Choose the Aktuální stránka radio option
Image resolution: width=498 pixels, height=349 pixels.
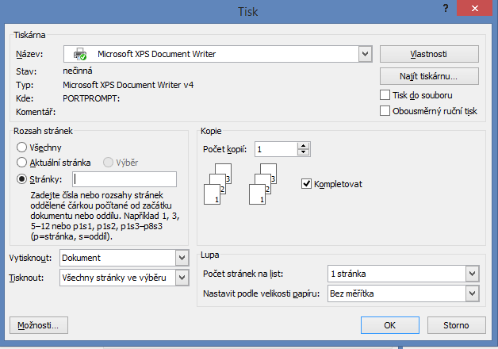pos(21,163)
